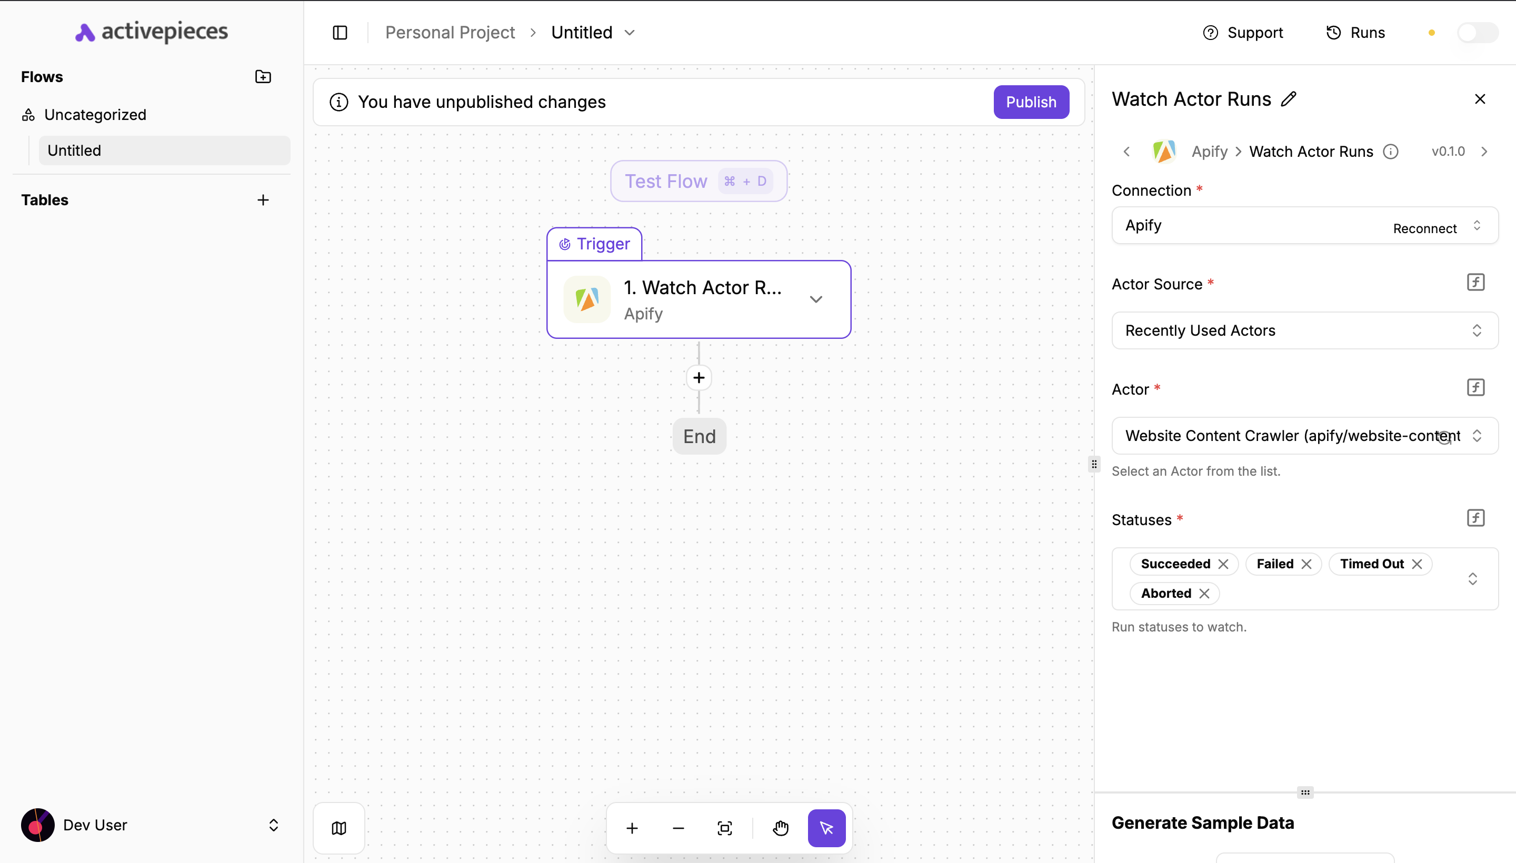The image size is (1516, 863).
Task: Zoom out using the minus icon
Action: (677, 828)
